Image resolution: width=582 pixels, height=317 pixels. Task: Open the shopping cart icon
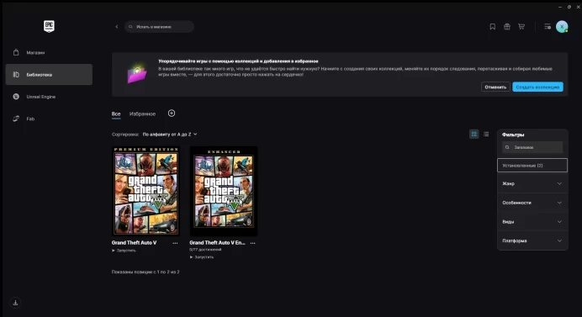(521, 27)
